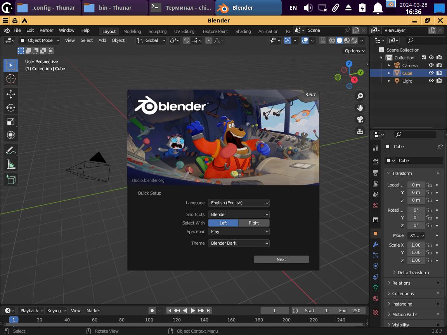
Task: Select the Scale tool
Action: 11,121
